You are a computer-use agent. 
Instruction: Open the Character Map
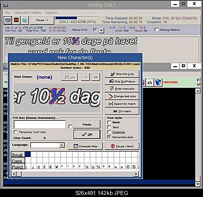[x=85, y=146]
